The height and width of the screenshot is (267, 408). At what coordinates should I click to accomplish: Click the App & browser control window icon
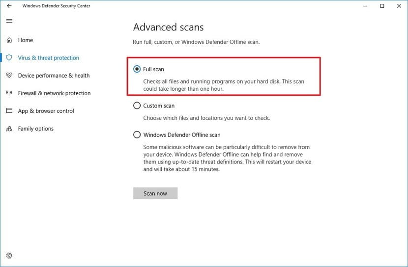pyautogui.click(x=9, y=110)
